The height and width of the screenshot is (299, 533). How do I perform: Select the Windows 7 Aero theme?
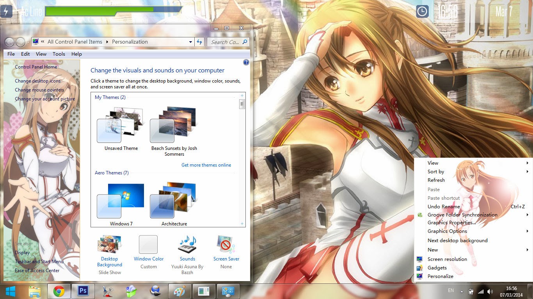point(121,205)
